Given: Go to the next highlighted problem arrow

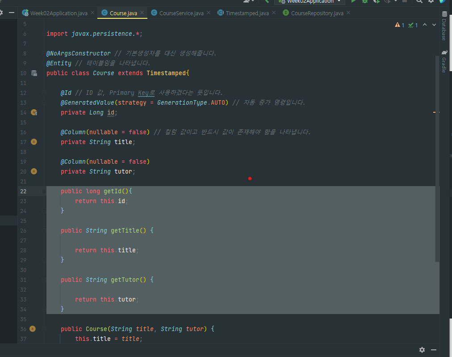Looking at the screenshot, I should (x=434, y=25).
